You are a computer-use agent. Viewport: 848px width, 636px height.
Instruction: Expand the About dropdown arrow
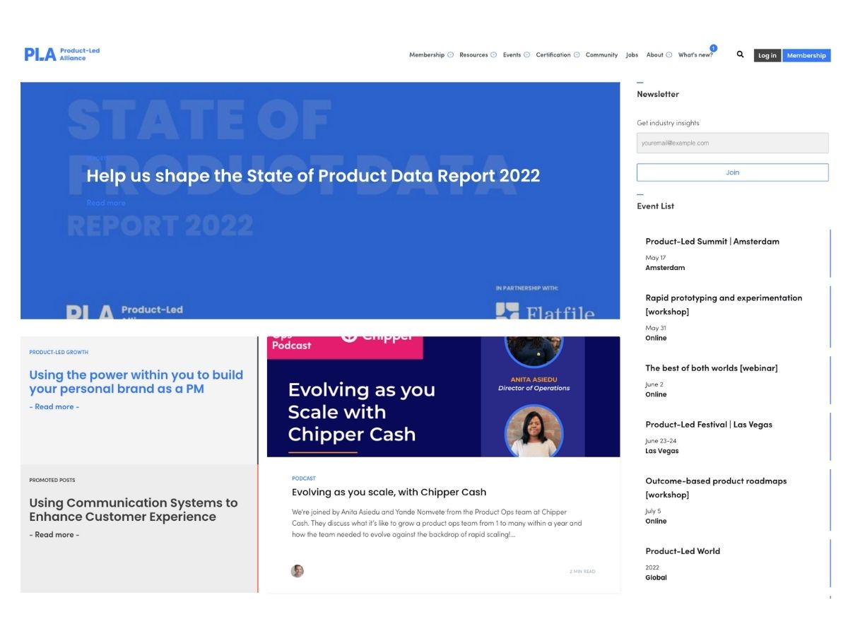pyautogui.click(x=669, y=55)
